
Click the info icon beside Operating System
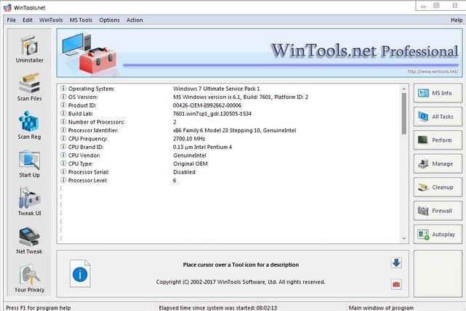pos(63,88)
